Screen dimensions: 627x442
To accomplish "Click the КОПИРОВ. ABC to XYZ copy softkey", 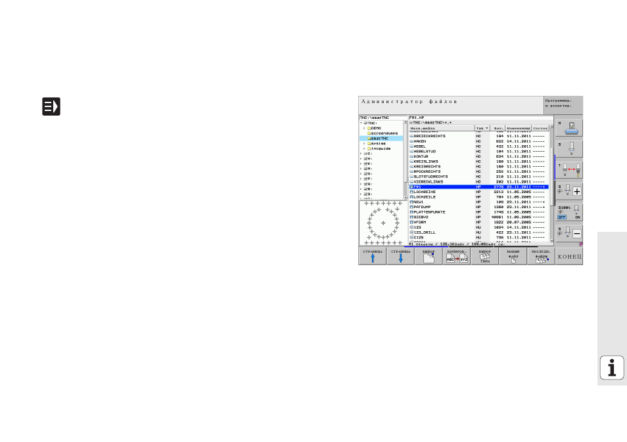I will [x=457, y=256].
